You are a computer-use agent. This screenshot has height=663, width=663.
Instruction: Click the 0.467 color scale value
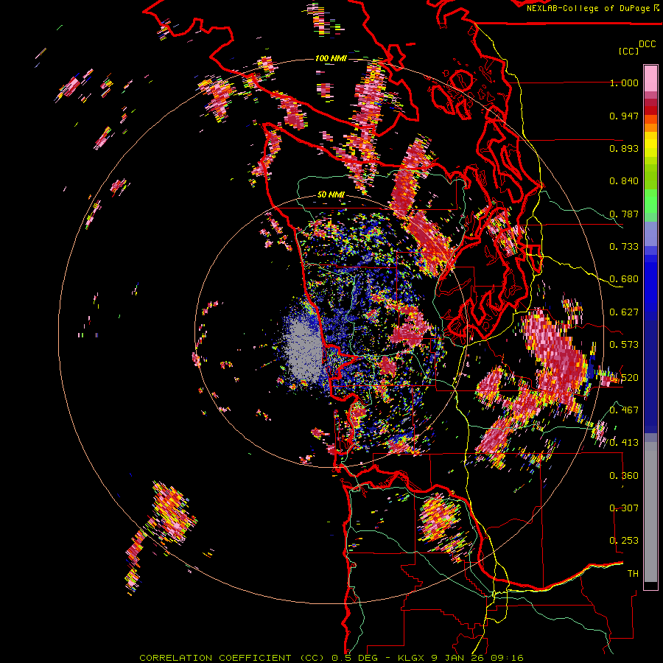point(624,410)
